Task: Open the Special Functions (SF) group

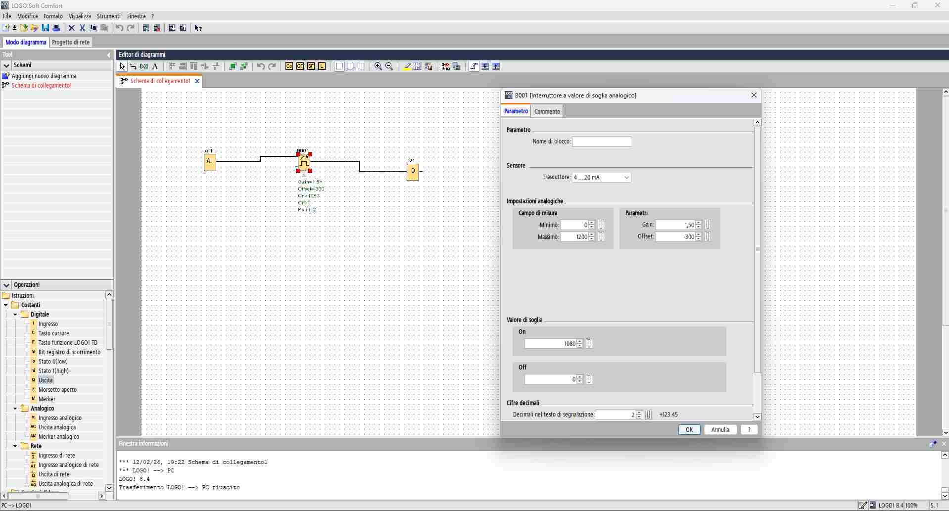Action: pyautogui.click(x=311, y=66)
